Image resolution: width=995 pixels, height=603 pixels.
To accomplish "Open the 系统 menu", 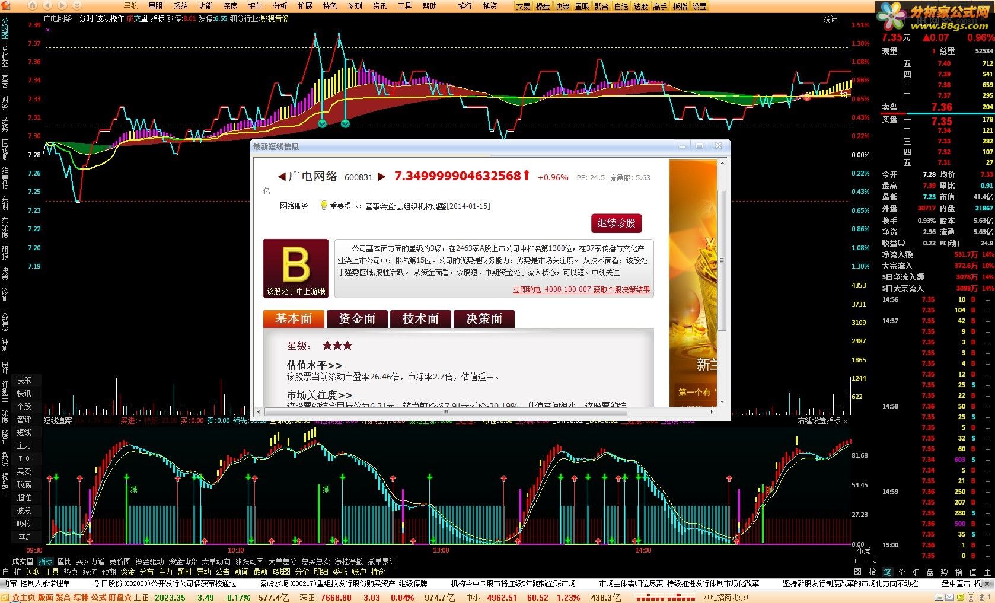I will [x=181, y=6].
